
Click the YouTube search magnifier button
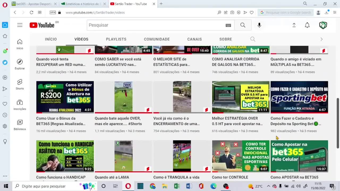[243, 25]
